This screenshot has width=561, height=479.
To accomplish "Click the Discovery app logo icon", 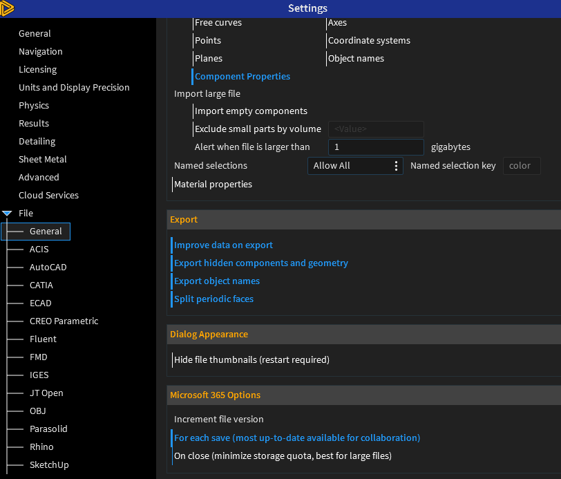I will pyautogui.click(x=8, y=8).
